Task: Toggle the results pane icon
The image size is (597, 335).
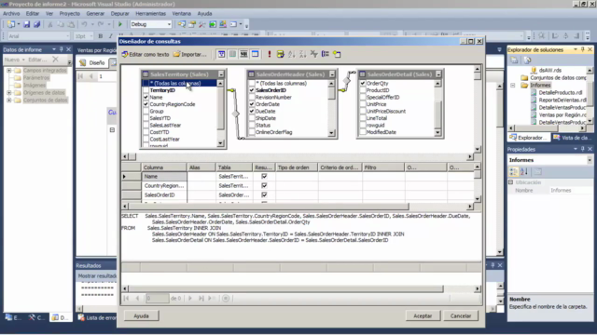Action: tap(255, 54)
